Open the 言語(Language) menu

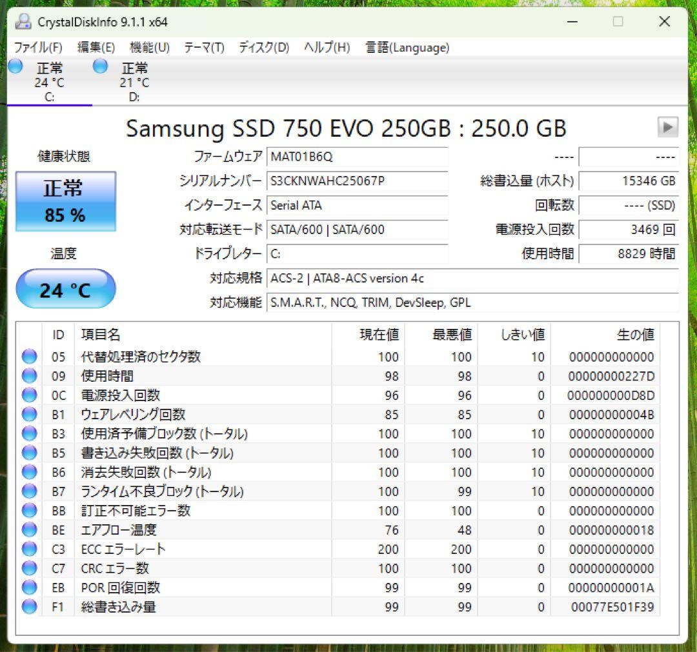coord(408,47)
